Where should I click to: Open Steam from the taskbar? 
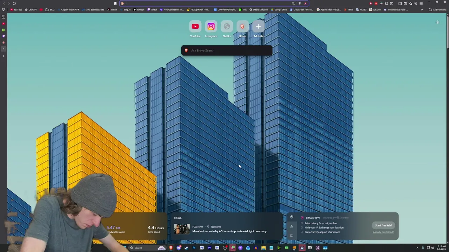pyautogui.click(x=186, y=248)
